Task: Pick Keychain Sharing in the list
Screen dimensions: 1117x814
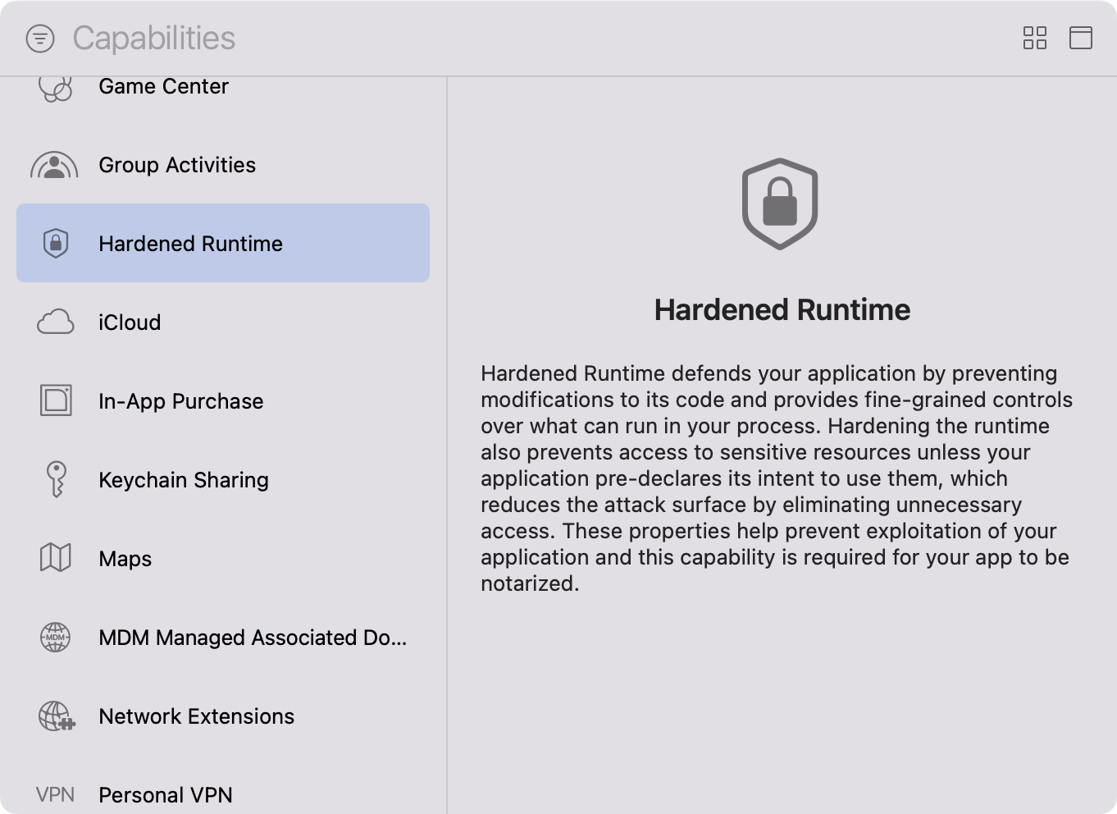Action: (x=223, y=479)
